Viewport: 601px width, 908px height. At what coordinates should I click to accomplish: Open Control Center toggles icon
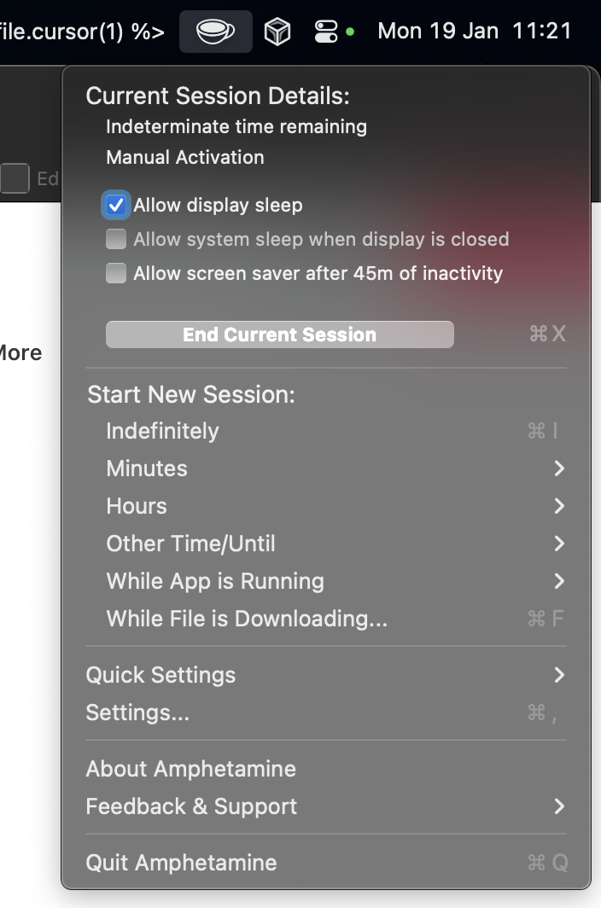[x=326, y=32]
